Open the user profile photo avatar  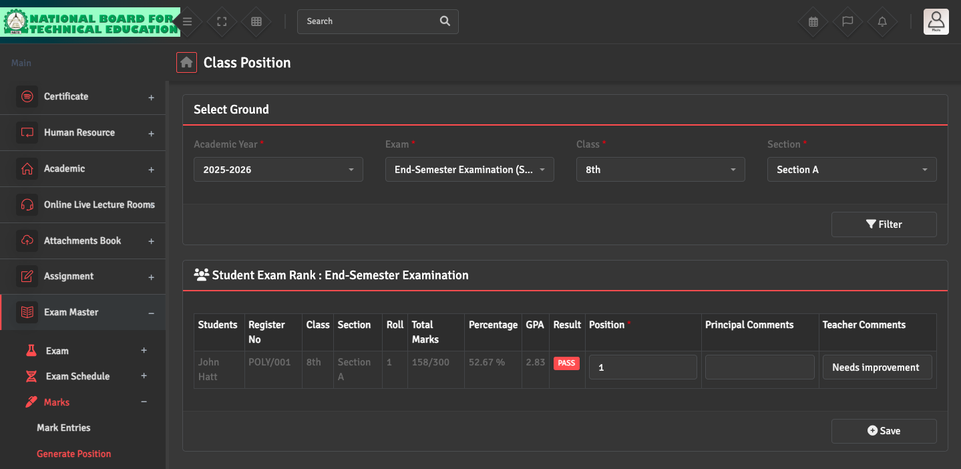(936, 21)
